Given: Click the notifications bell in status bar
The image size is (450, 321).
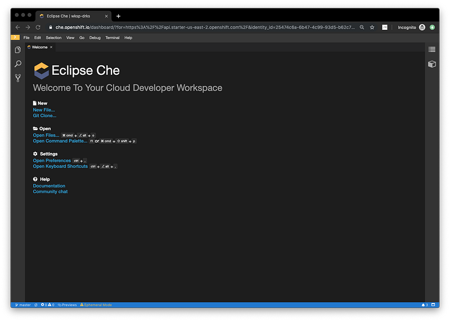Looking at the screenshot, I should tap(424, 305).
